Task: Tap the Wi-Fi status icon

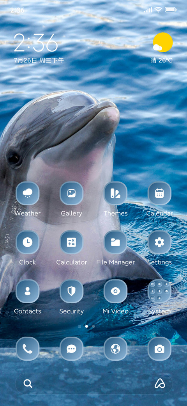Action: tap(158, 10)
